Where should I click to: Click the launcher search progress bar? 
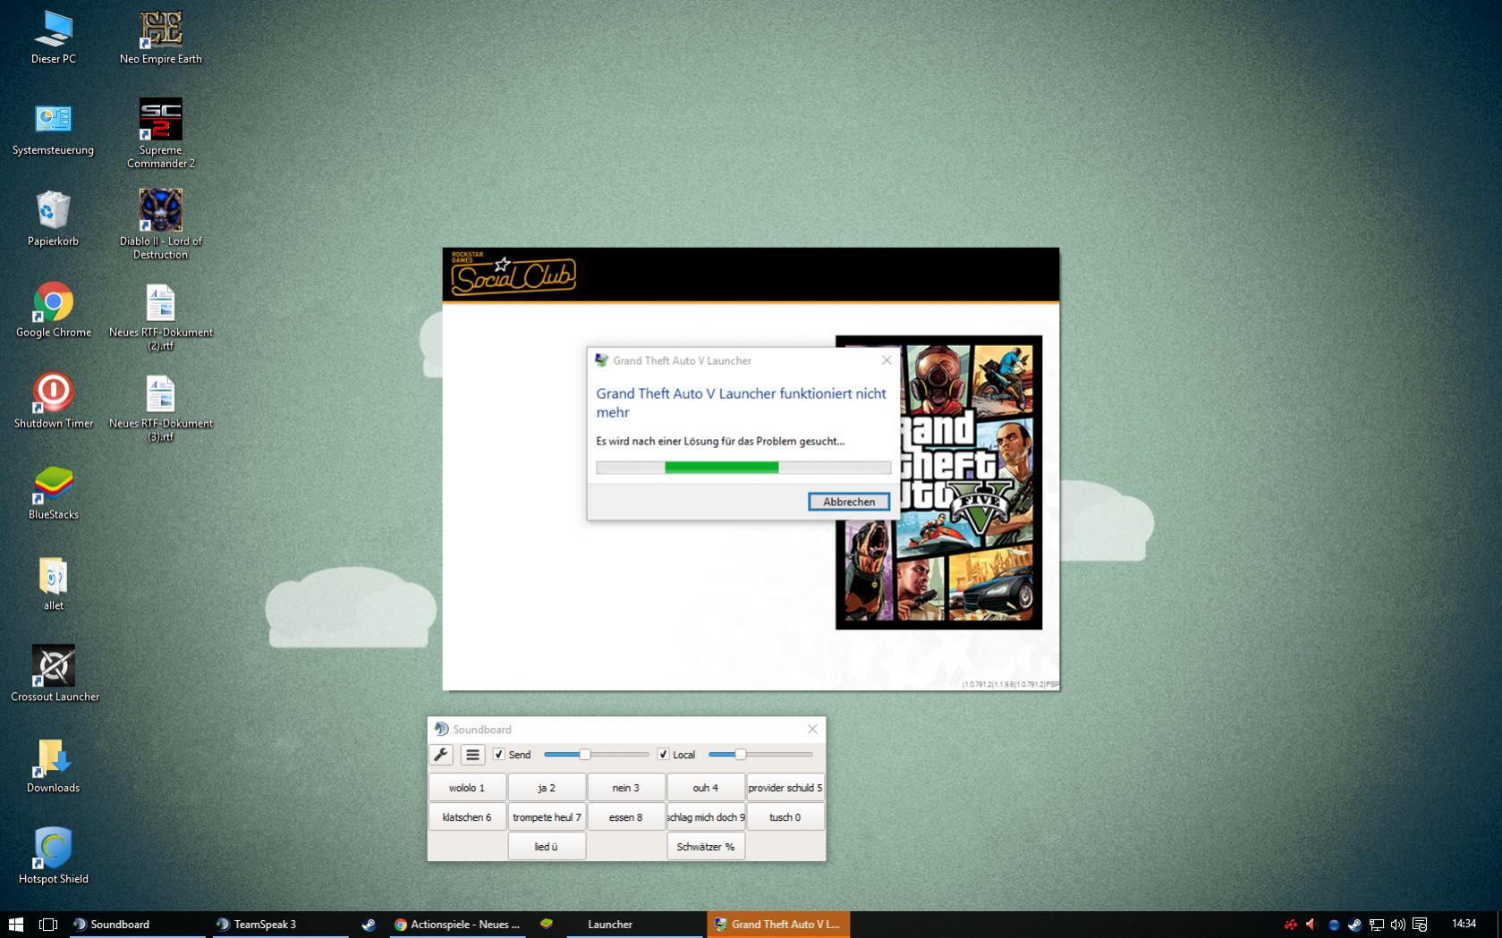(x=743, y=468)
